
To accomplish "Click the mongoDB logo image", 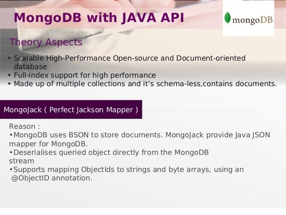I will (x=248, y=18).
